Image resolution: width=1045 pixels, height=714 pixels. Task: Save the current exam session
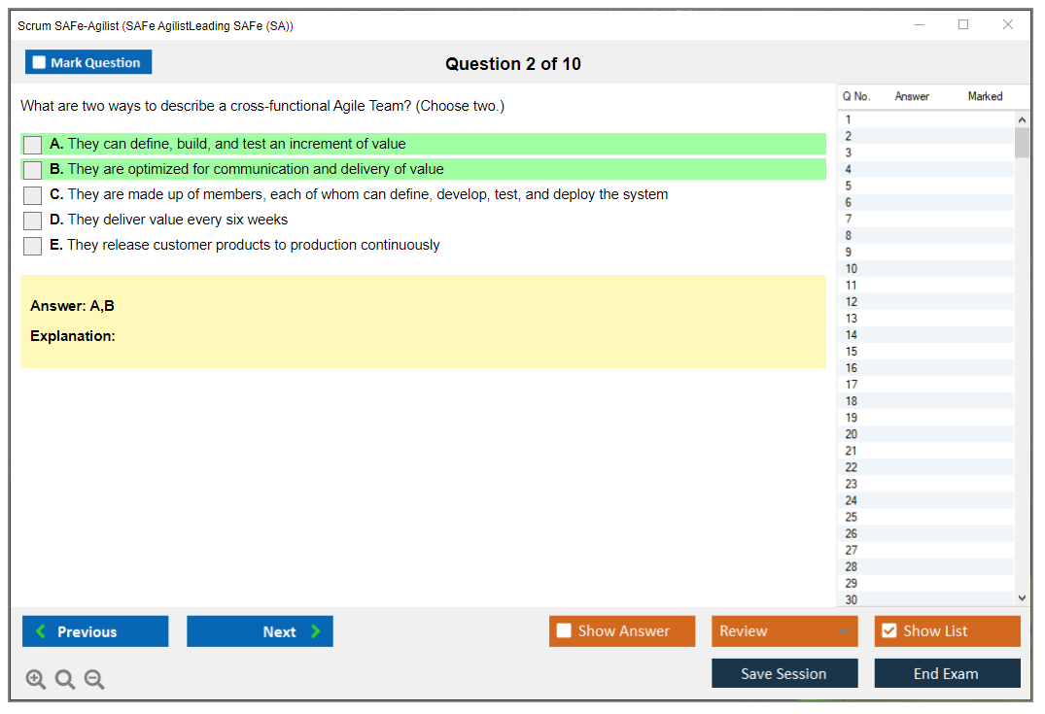point(784,673)
